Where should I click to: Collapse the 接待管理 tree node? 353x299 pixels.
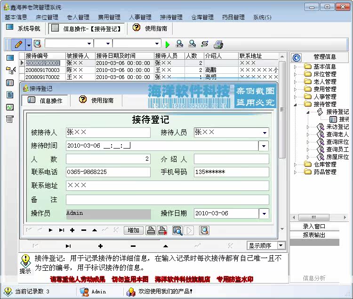(295, 104)
